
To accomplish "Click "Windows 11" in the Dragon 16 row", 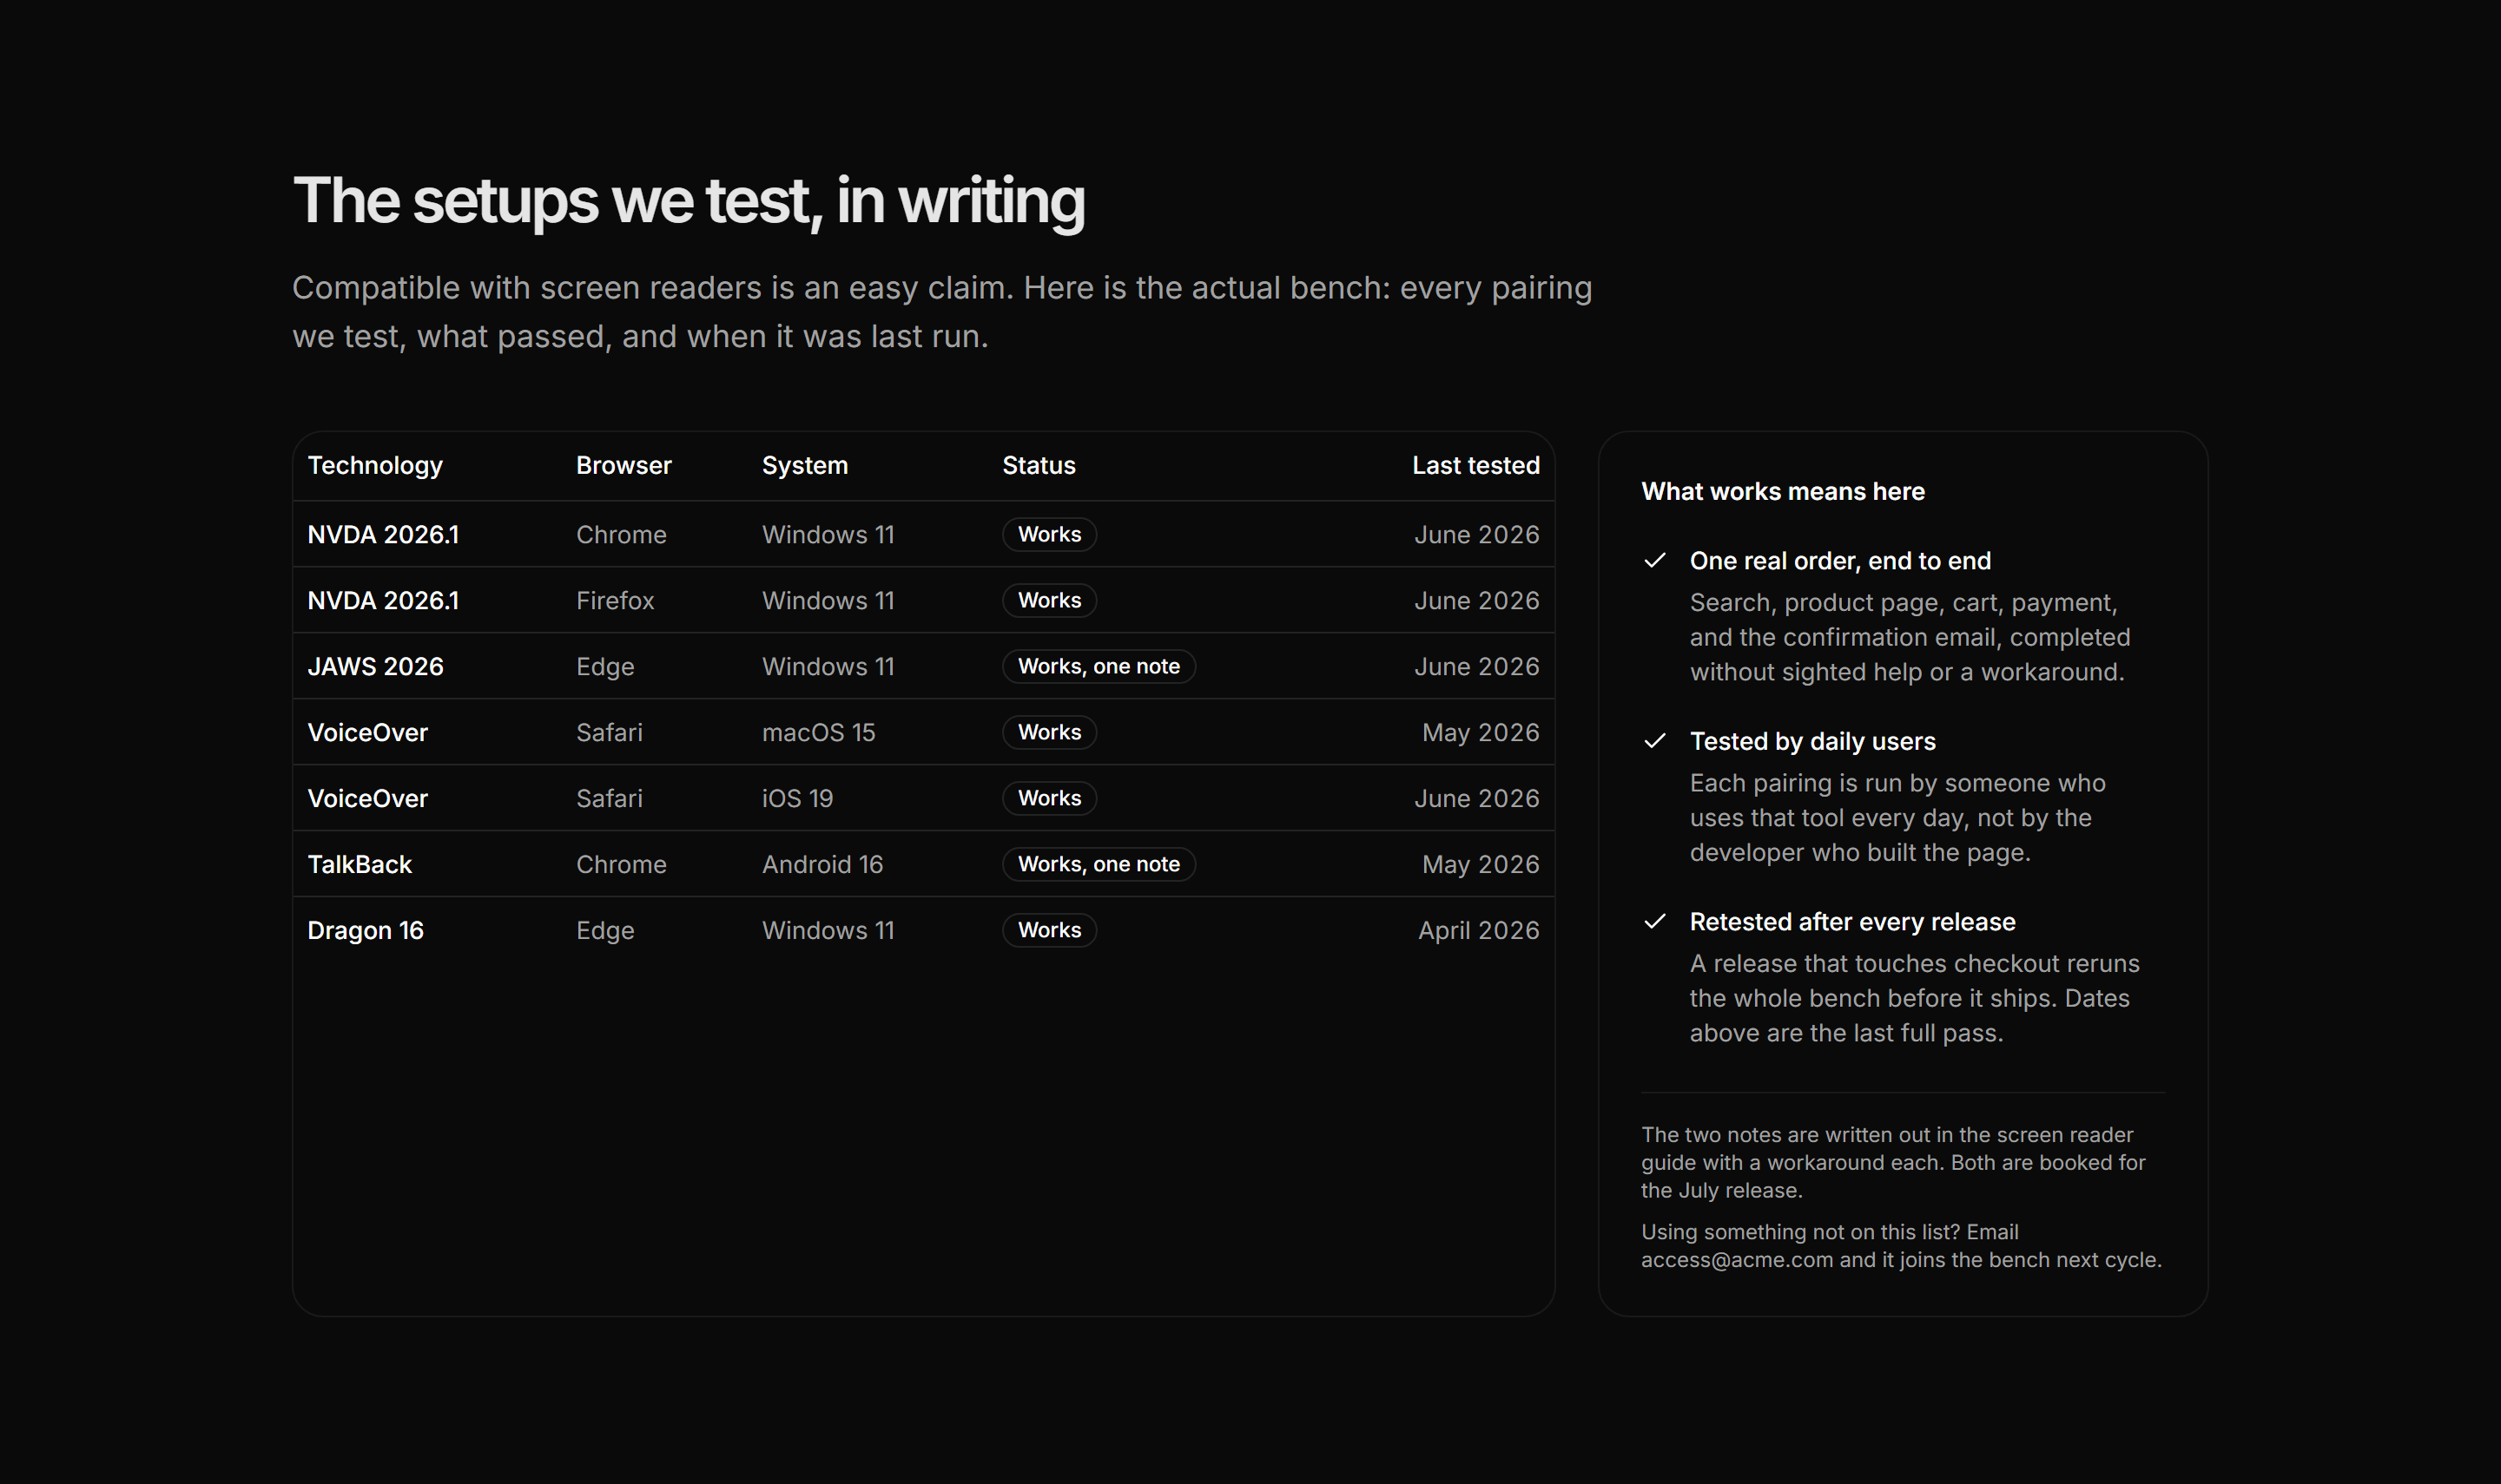I will pos(828,931).
